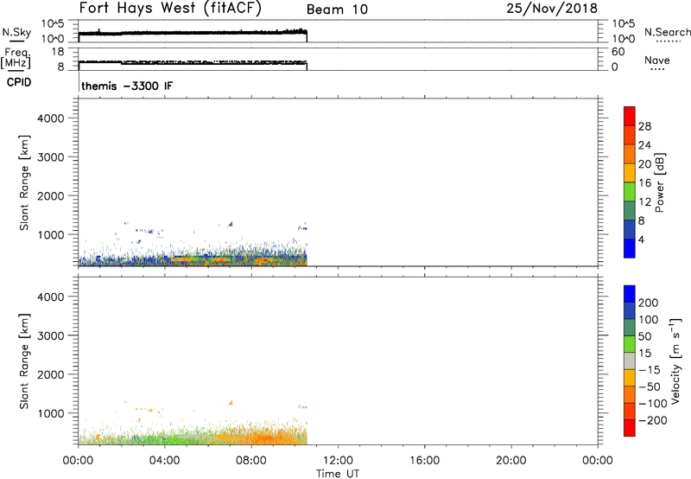The height and width of the screenshot is (479, 691).
Task: Click the '4000' tick of the power panel
Action: (x=51, y=118)
